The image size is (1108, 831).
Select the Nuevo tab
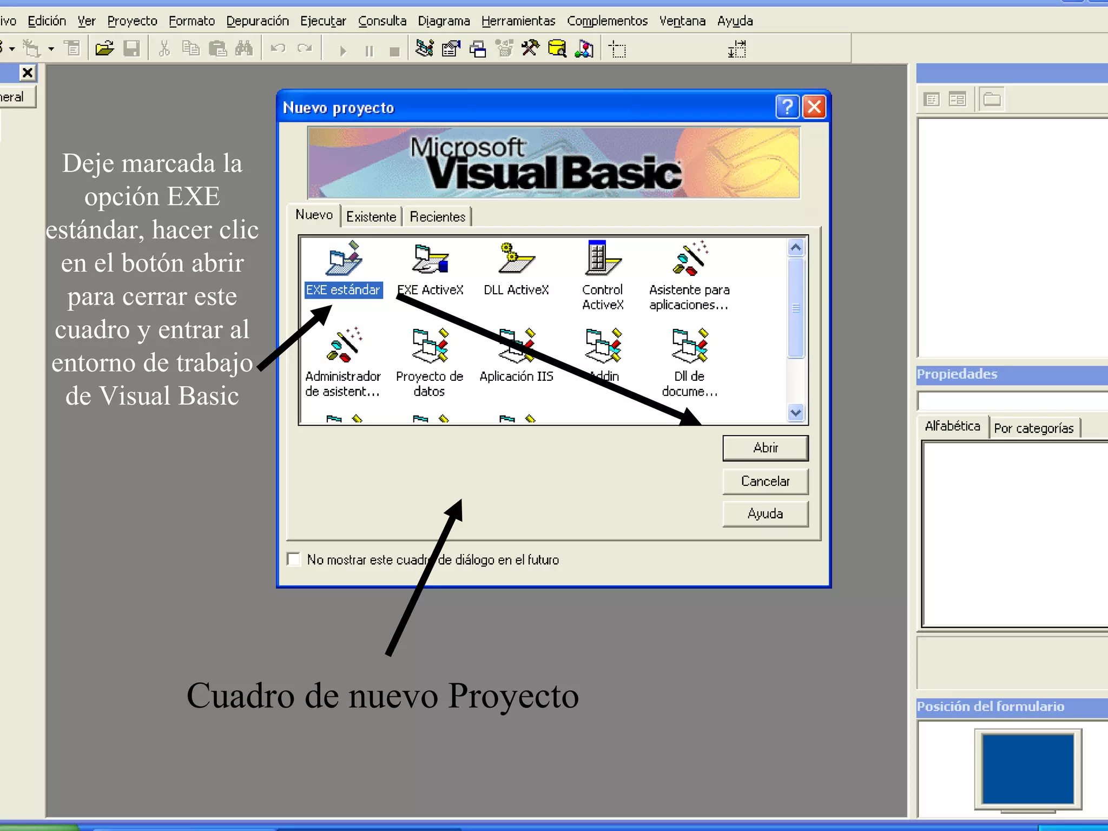314,215
